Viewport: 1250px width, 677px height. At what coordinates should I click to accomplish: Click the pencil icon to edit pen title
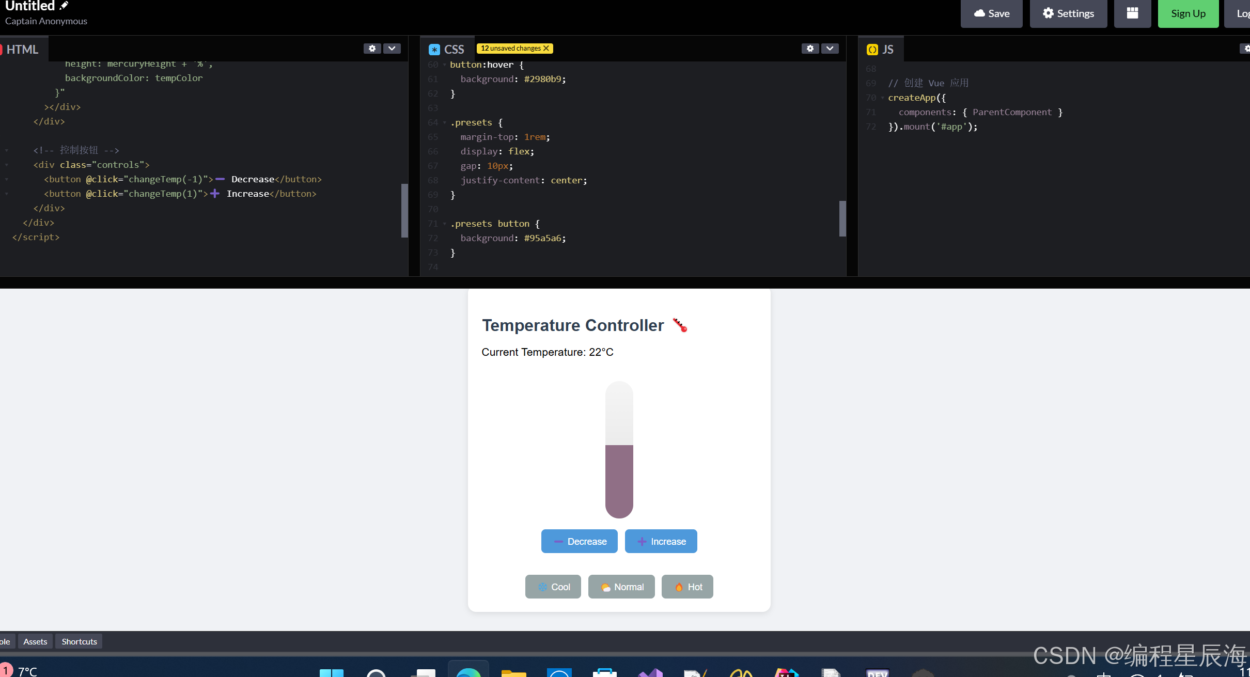click(64, 6)
